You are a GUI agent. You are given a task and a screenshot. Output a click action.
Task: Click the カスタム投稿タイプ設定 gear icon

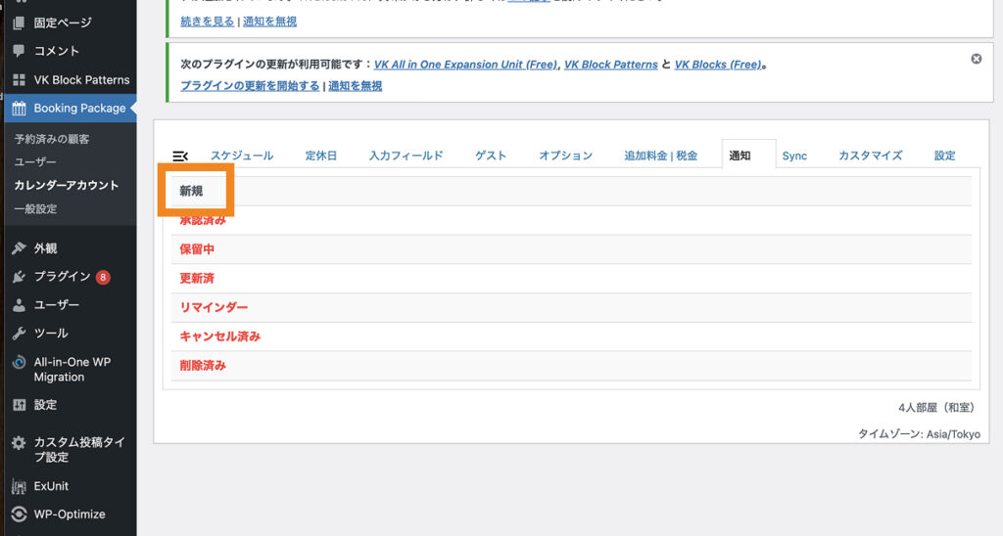[20, 443]
